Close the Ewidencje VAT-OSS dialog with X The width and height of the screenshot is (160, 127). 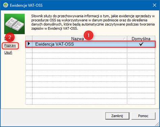point(155,5)
